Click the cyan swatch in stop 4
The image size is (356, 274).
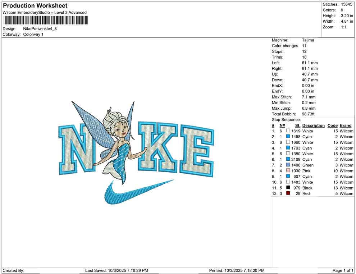288,148
